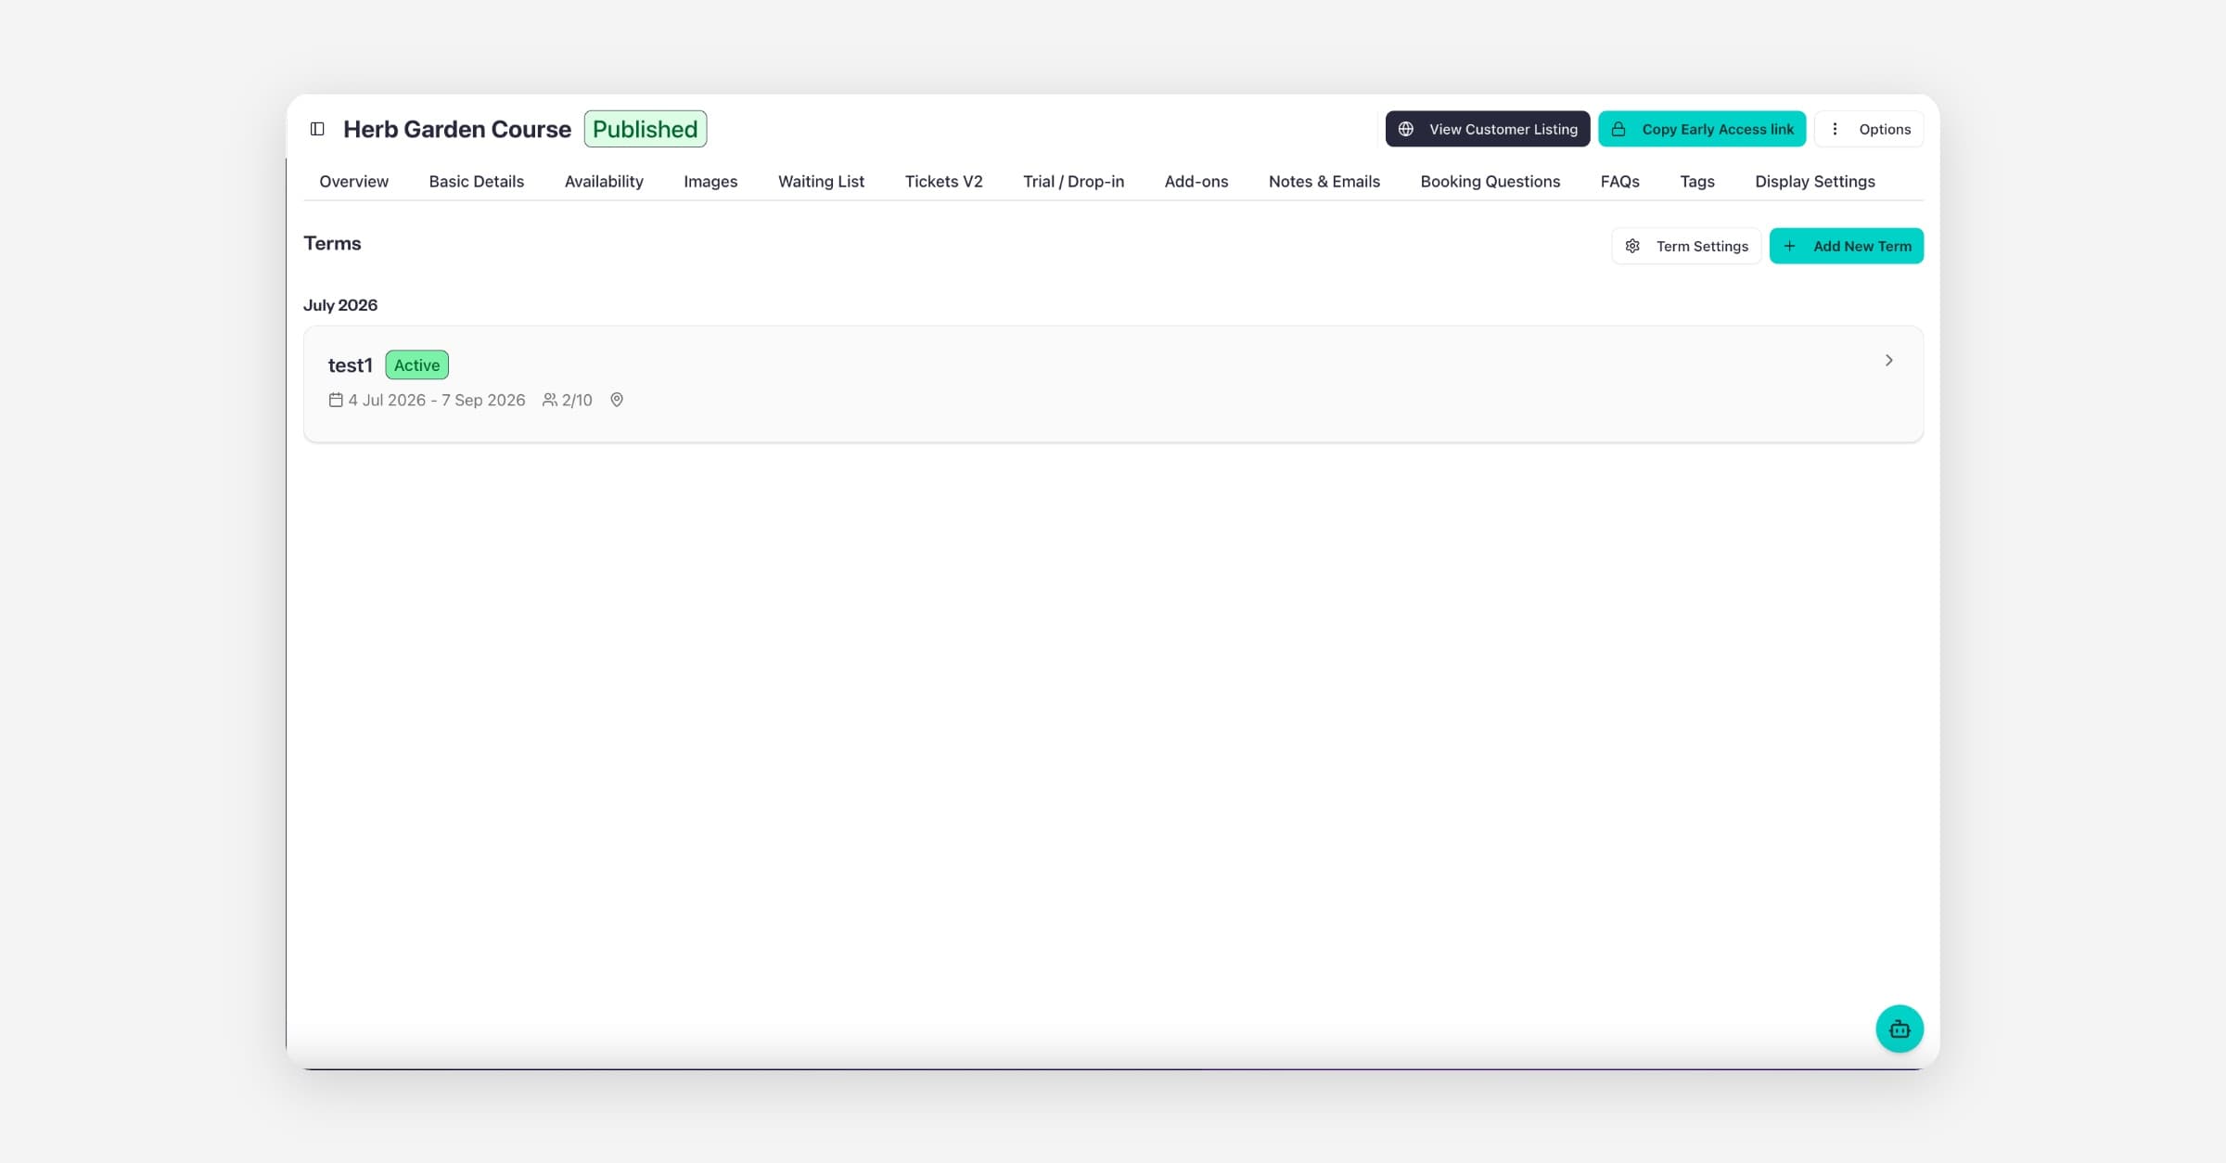Open the Tags tab
The image size is (2226, 1163).
1696,181
